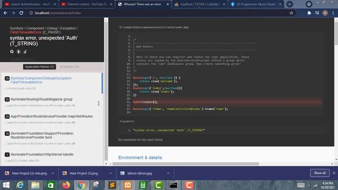Reload the localhost page
Screen dimensions: 338x190
coord(21,13)
